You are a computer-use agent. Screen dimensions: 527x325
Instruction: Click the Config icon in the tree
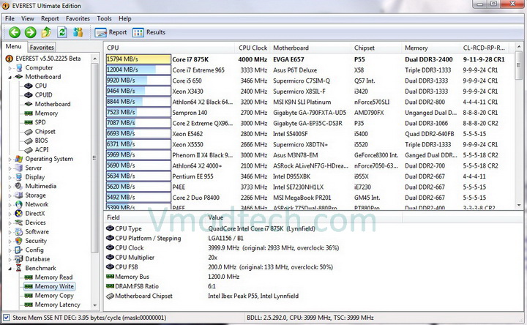coord(19,250)
